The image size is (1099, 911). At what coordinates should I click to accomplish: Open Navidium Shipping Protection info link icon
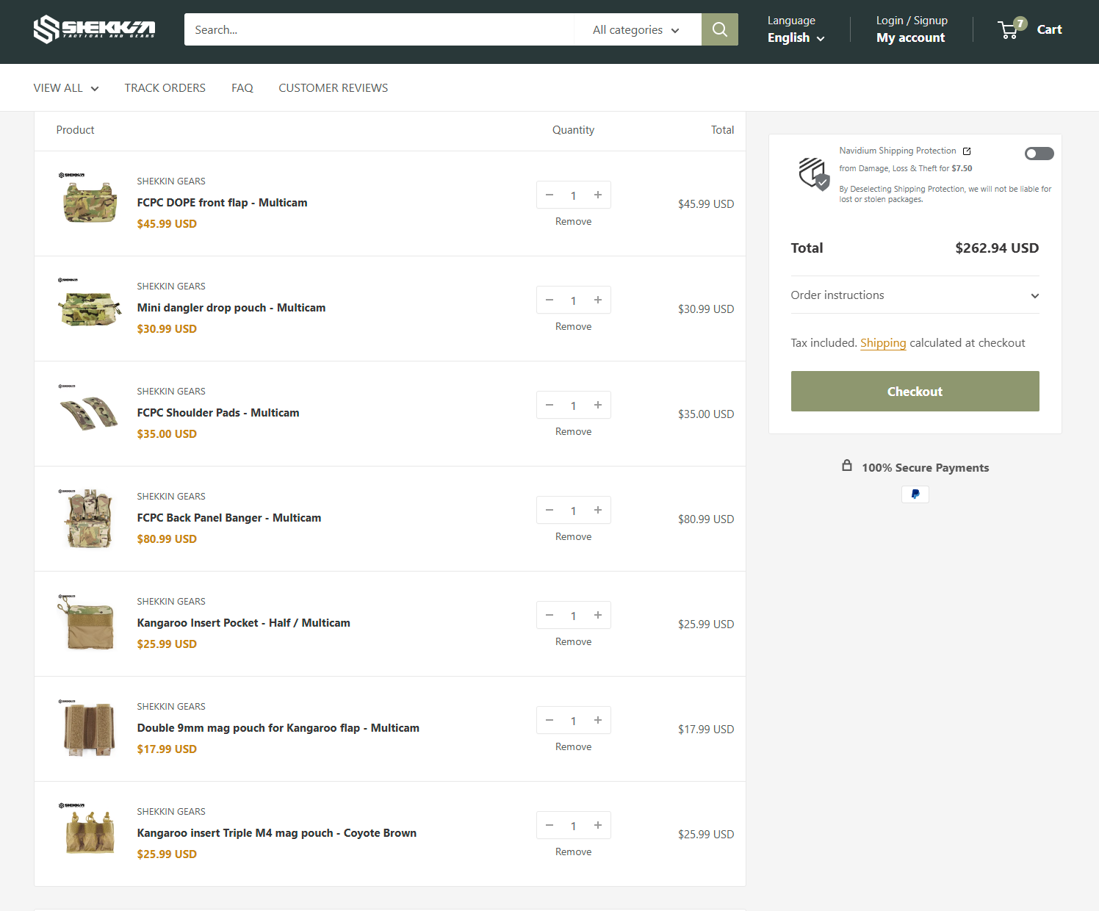pyautogui.click(x=967, y=151)
